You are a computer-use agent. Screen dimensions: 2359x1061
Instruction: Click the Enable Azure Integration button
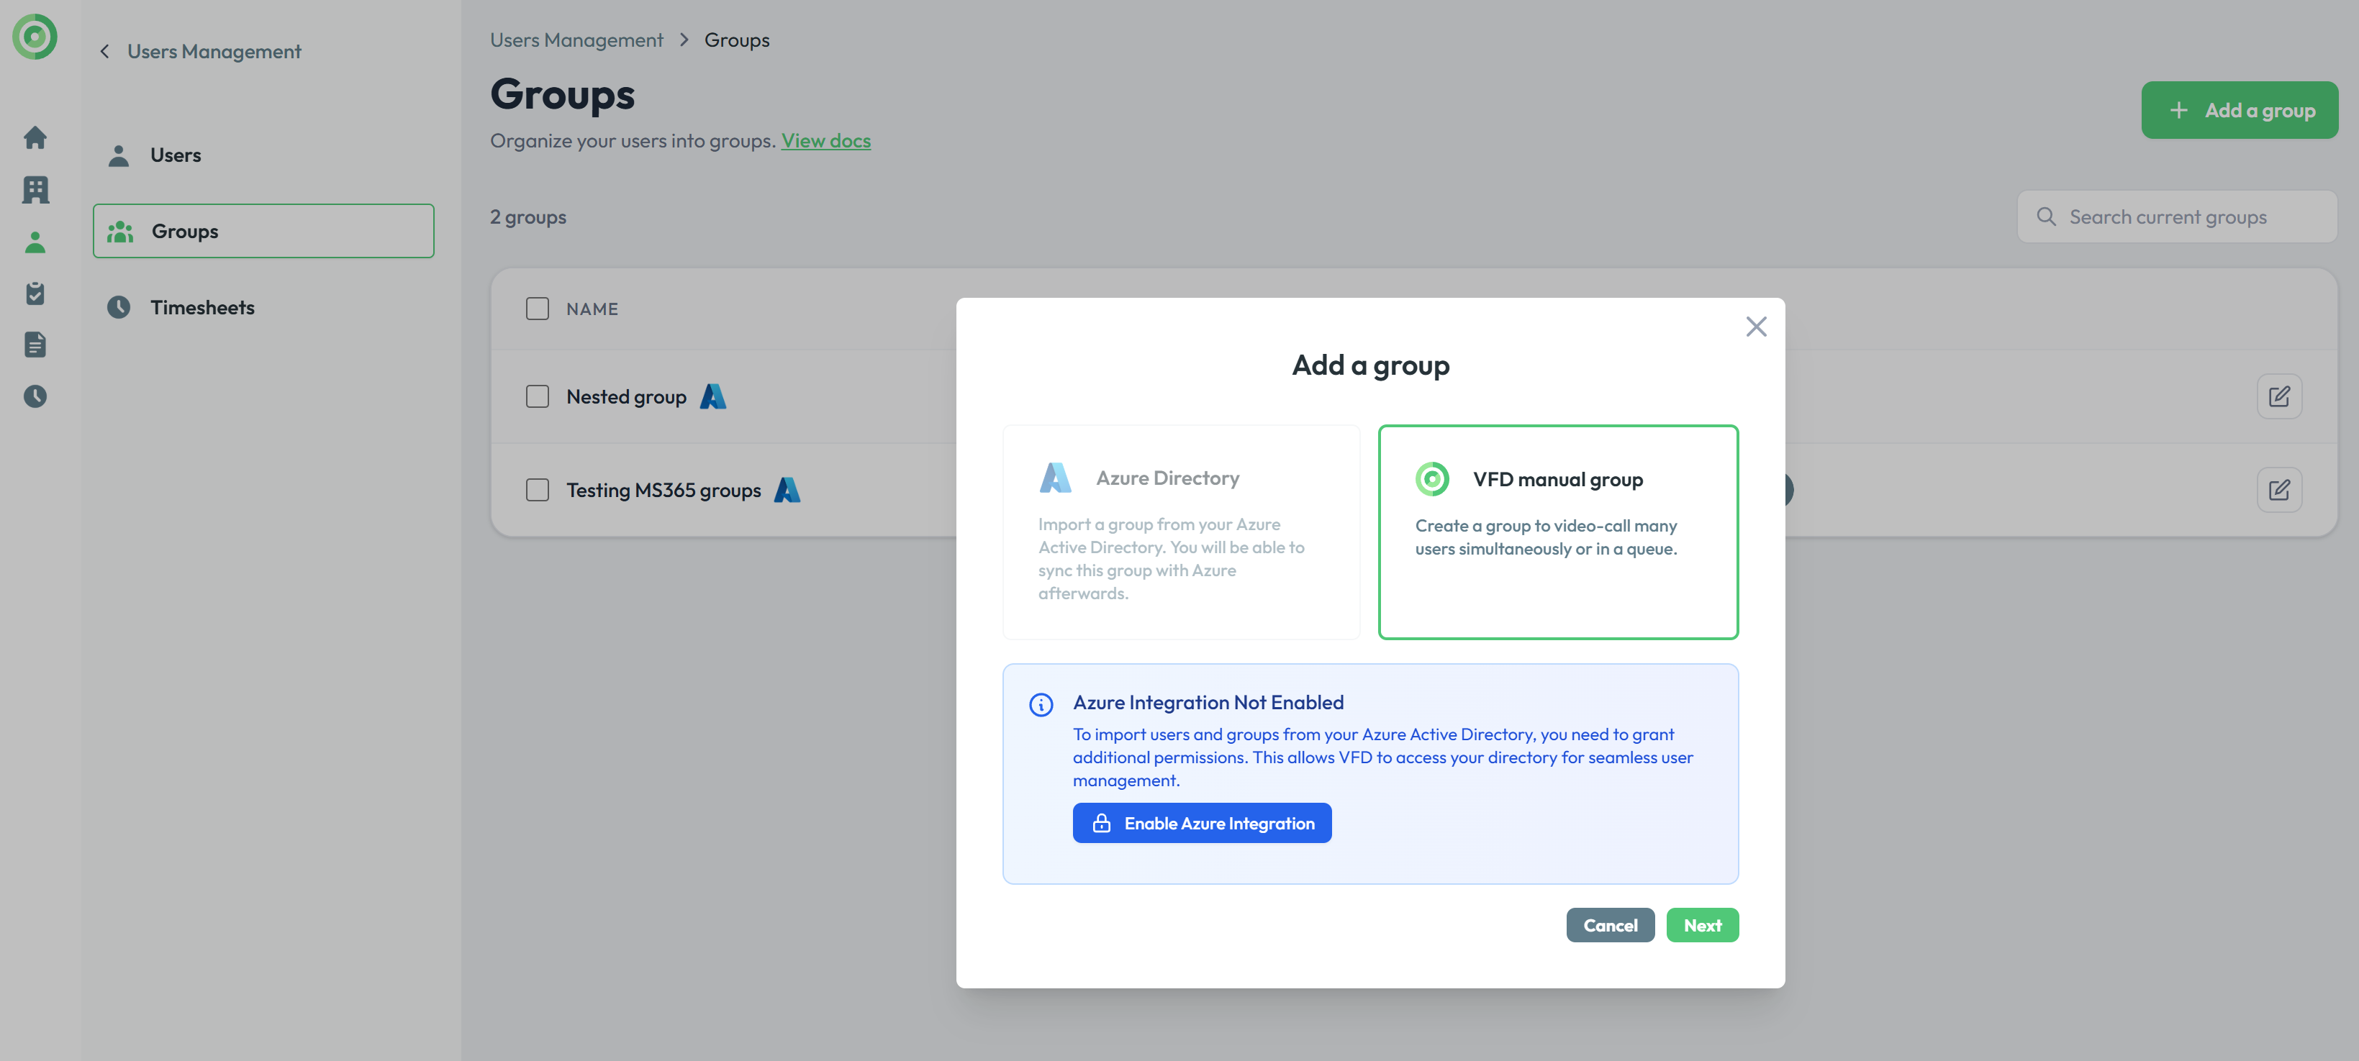pyautogui.click(x=1202, y=823)
